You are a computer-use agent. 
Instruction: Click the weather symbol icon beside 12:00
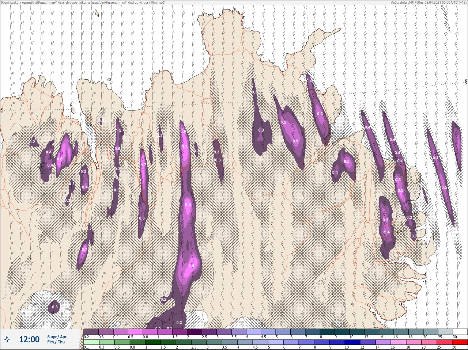tap(7, 339)
